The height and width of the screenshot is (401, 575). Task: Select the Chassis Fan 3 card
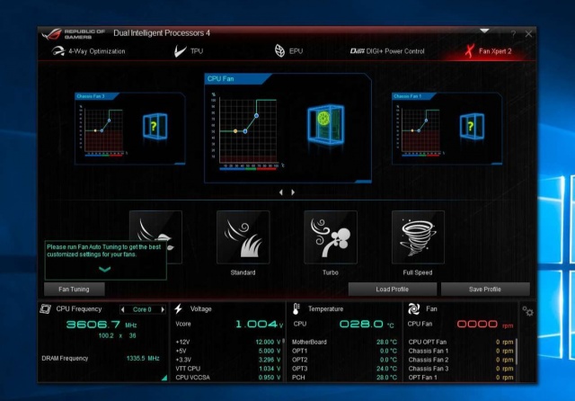pos(129,129)
